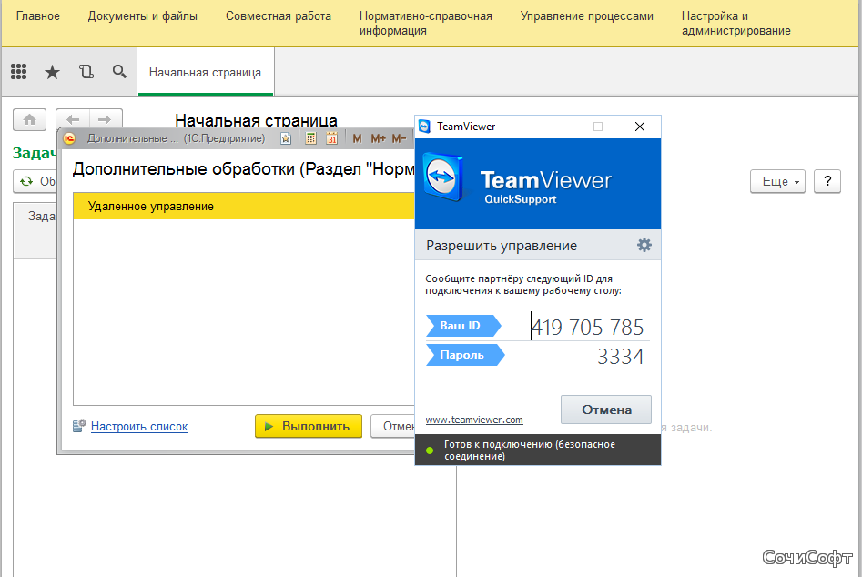Click the Отмена button in TeamViewer
This screenshot has height=577, width=862.
point(606,410)
